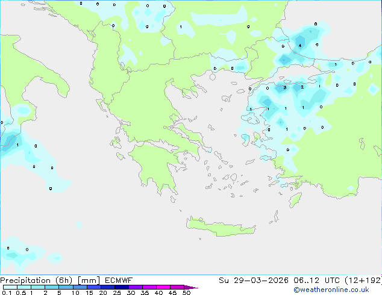Click the '0.1' legend value
382x295 pixels.
point(7,293)
